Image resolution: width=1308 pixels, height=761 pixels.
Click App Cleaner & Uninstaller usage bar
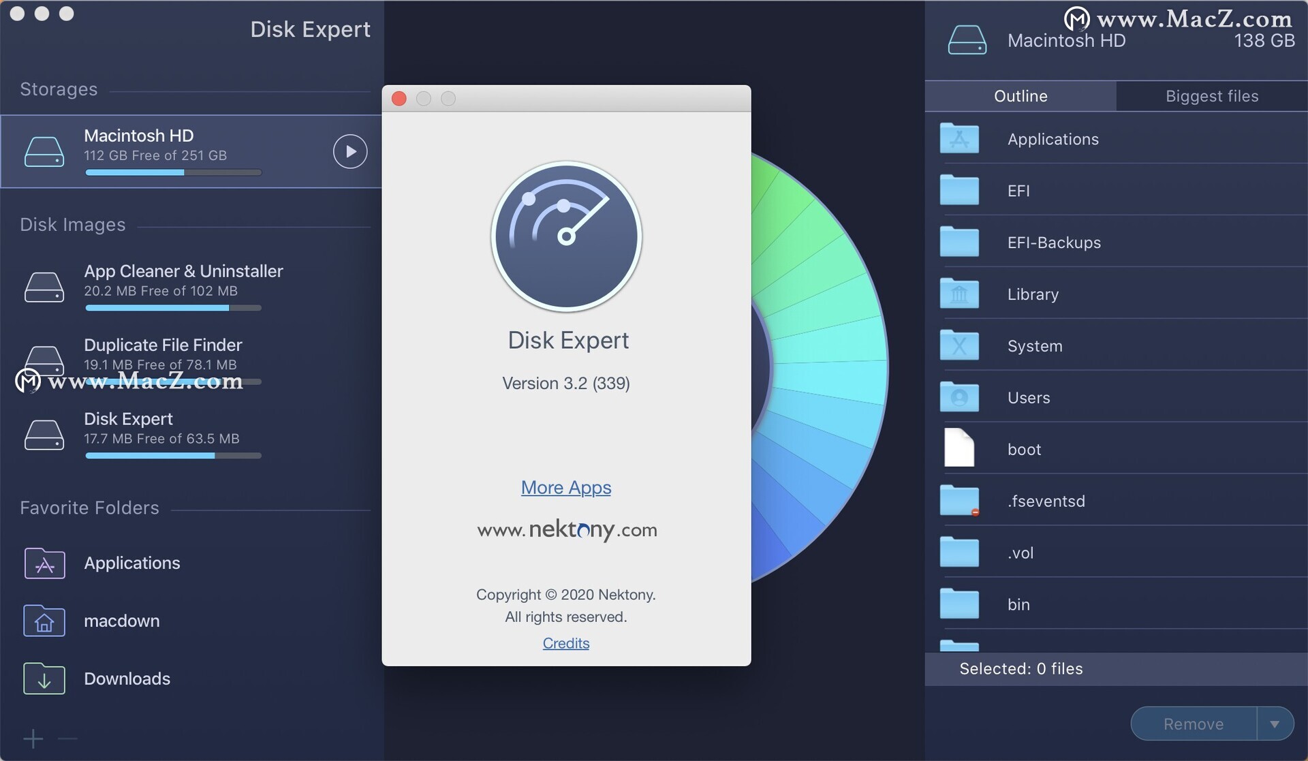pyautogui.click(x=173, y=309)
